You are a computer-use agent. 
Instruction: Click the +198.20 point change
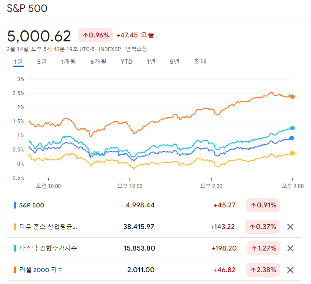[x=224, y=248]
